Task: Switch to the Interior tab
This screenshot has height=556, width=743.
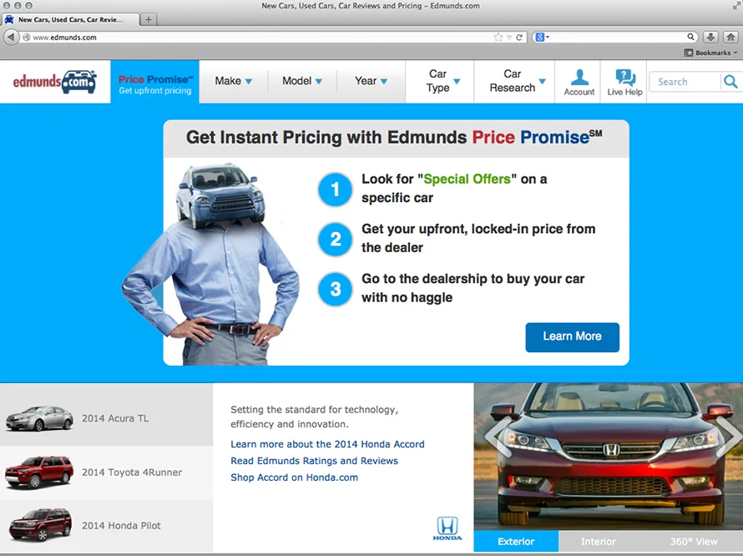Action: tap(598, 541)
